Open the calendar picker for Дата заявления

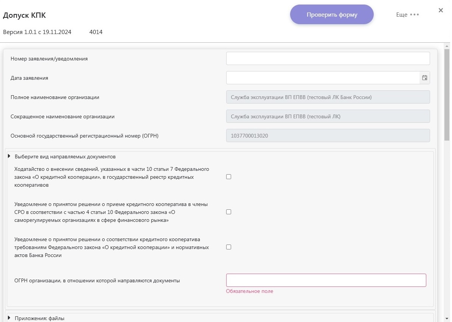tap(425, 78)
